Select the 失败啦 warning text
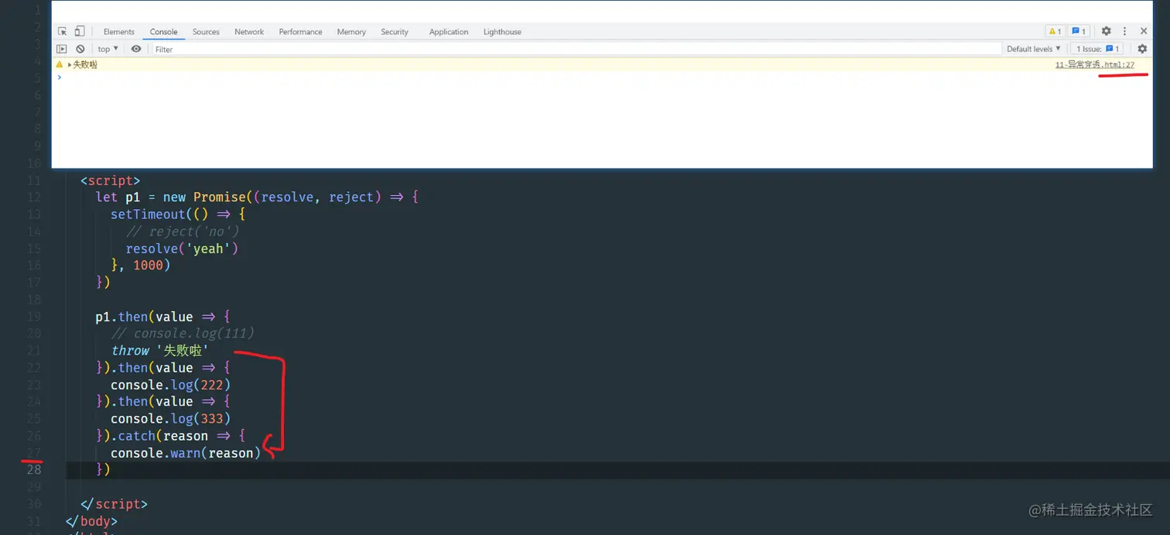Screen dimensions: 1170x535 (x=85, y=65)
